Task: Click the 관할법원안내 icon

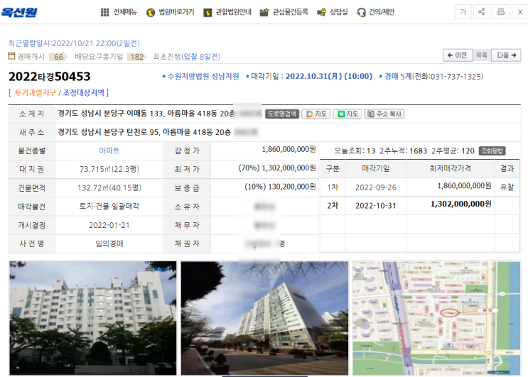Action: coord(208,13)
